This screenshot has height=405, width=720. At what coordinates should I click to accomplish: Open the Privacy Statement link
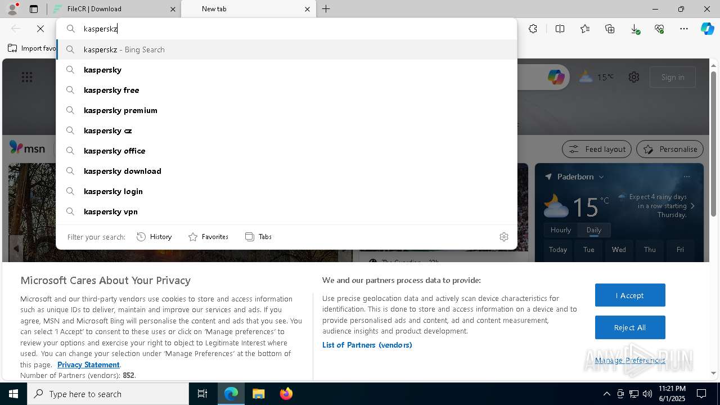tap(88, 364)
